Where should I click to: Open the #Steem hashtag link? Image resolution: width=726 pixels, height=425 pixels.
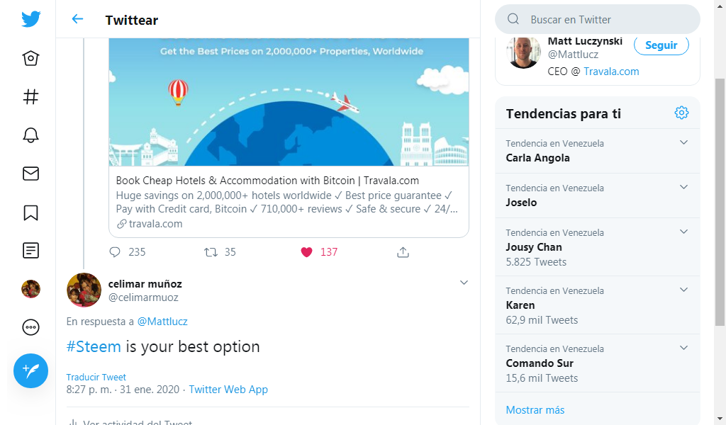pos(94,346)
